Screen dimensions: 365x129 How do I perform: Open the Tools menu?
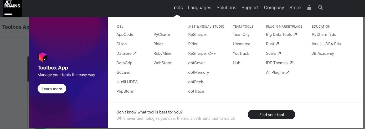point(177,8)
